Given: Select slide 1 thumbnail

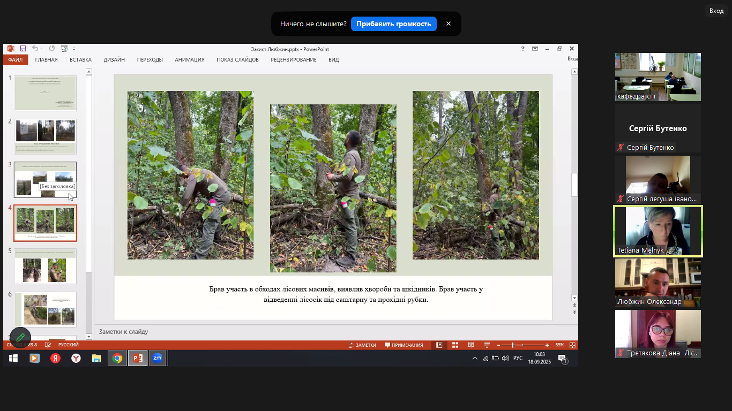Looking at the screenshot, I should [45, 93].
